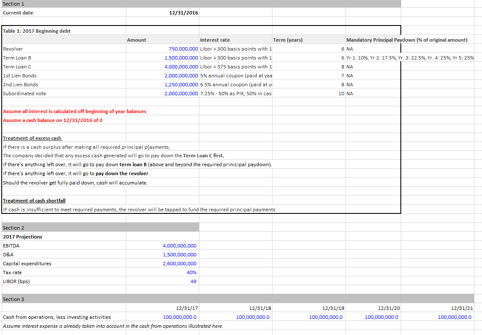
Task: Select the Current date value 12/31/2016
Action: point(184,13)
